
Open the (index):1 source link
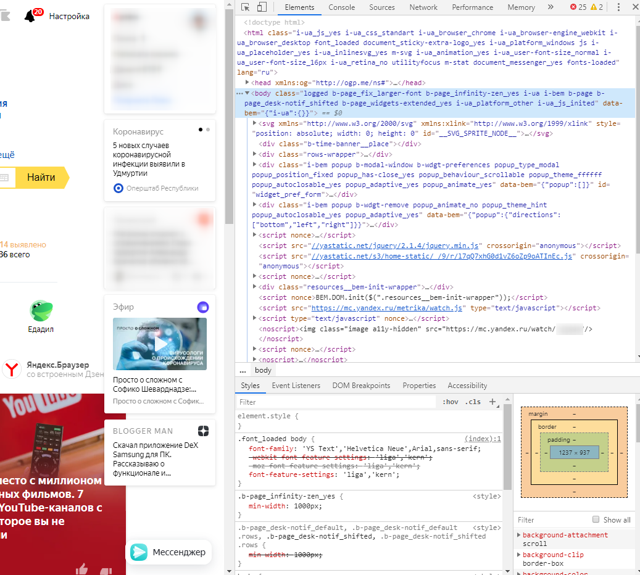pyautogui.click(x=483, y=439)
